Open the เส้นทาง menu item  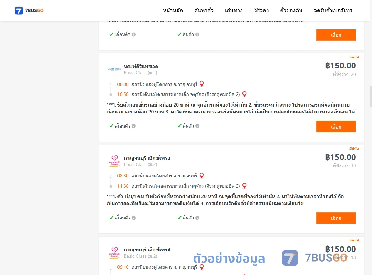pos(234,10)
